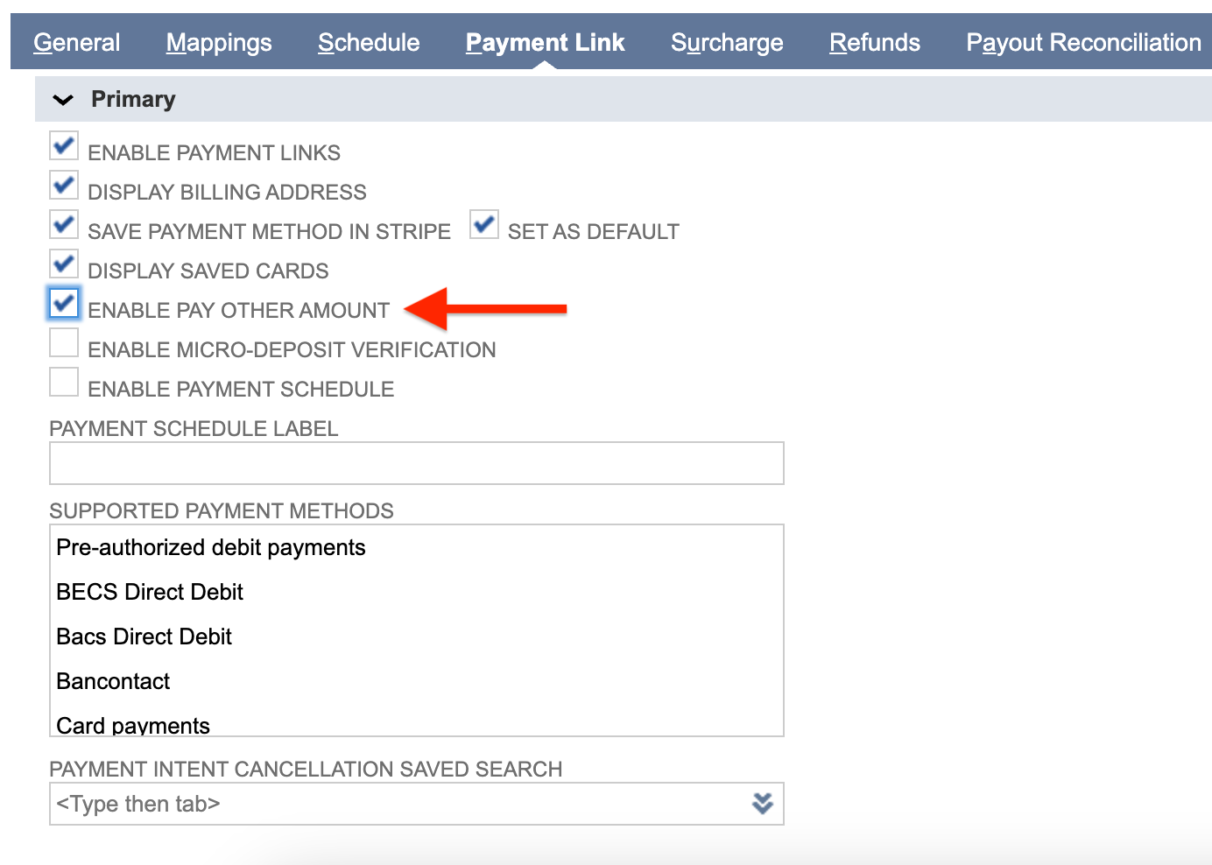Screen dimensions: 1212x865
Task: Open the Surcharge tab
Action: point(726,41)
